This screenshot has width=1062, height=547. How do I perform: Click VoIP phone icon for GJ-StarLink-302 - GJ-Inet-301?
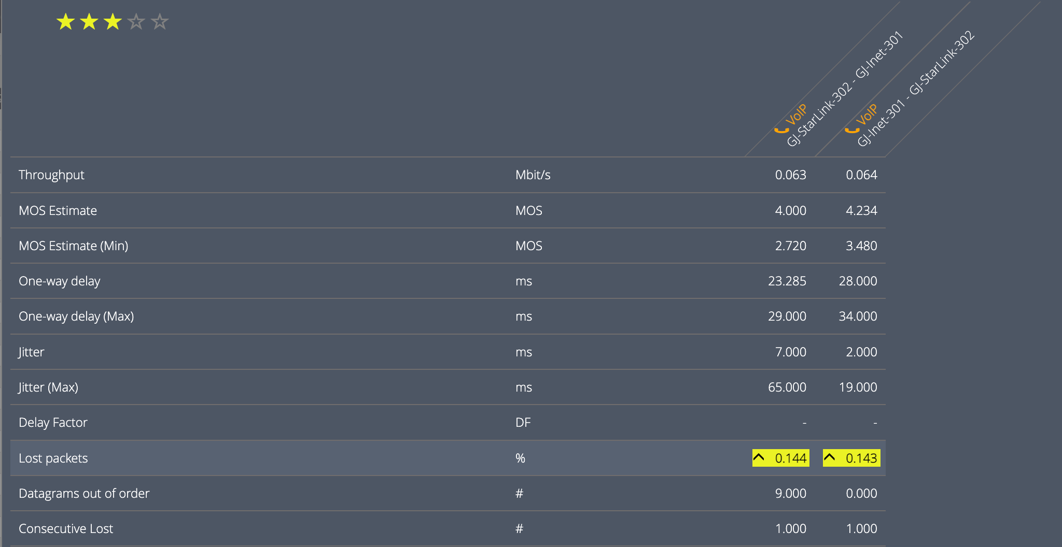781,130
